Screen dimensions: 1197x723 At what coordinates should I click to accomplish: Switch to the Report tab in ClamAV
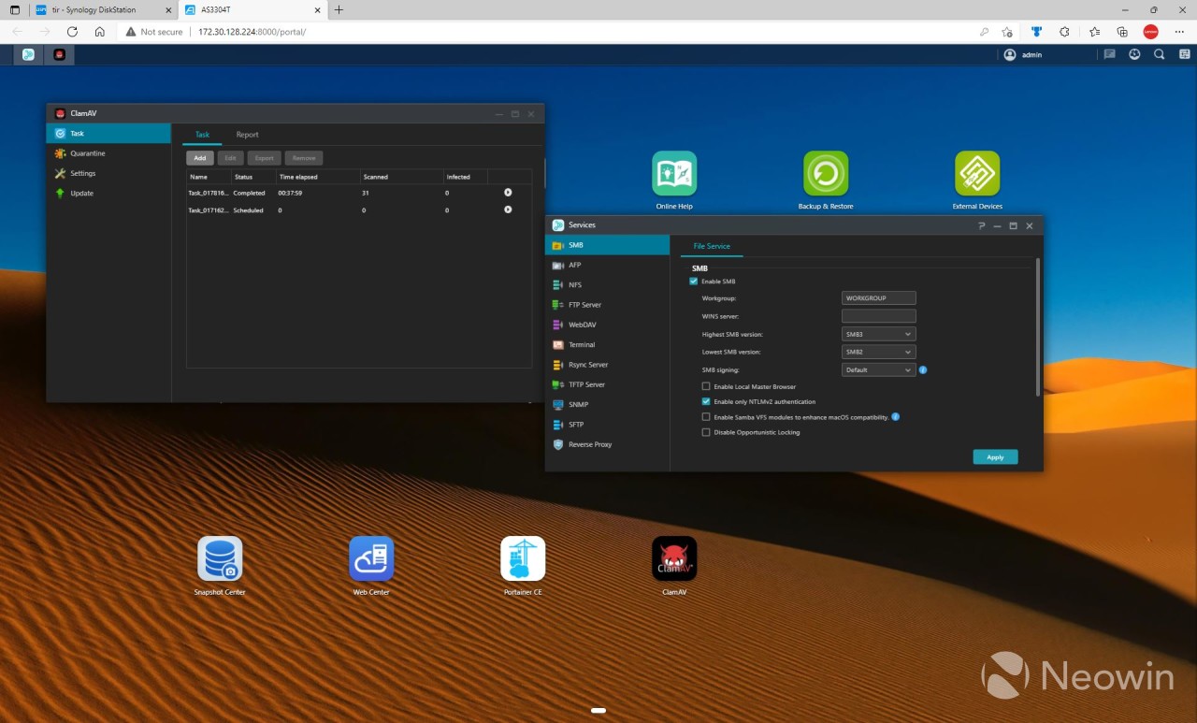pyautogui.click(x=247, y=135)
